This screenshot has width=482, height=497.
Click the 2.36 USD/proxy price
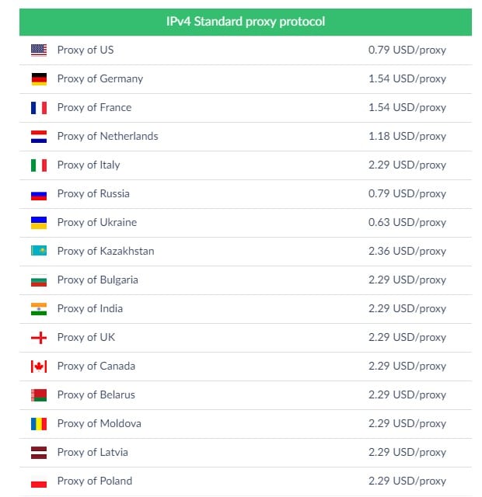point(407,252)
